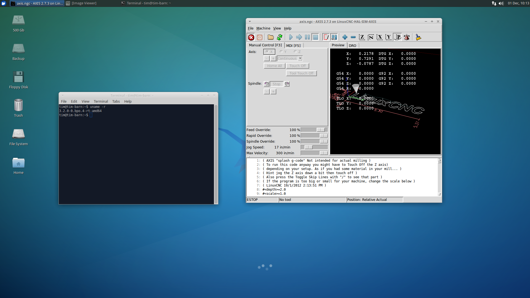The image size is (530, 298).
Task: Click the G-code listing scroll-down arrow
Action: [439, 194]
